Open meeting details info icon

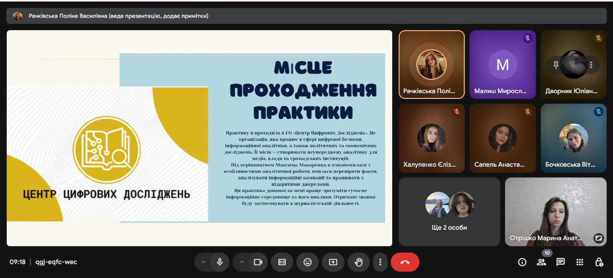pyautogui.click(x=522, y=262)
